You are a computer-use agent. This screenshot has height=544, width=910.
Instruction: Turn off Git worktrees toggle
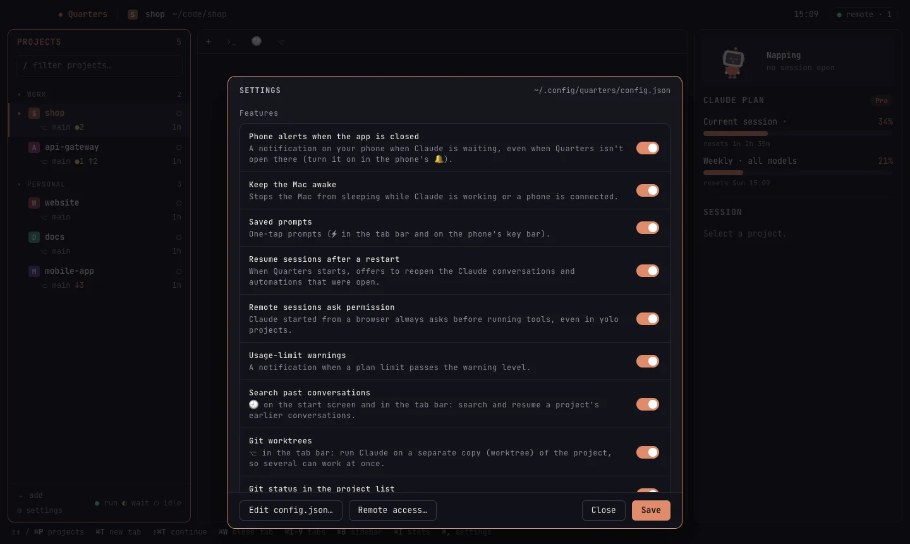(648, 452)
